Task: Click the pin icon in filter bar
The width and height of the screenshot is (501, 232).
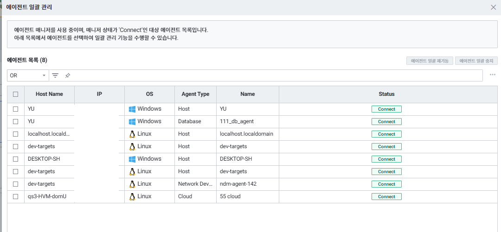Action: 68,75
